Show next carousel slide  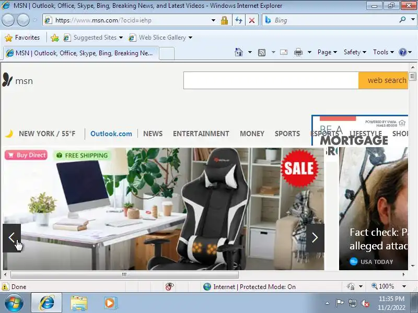[x=315, y=238]
